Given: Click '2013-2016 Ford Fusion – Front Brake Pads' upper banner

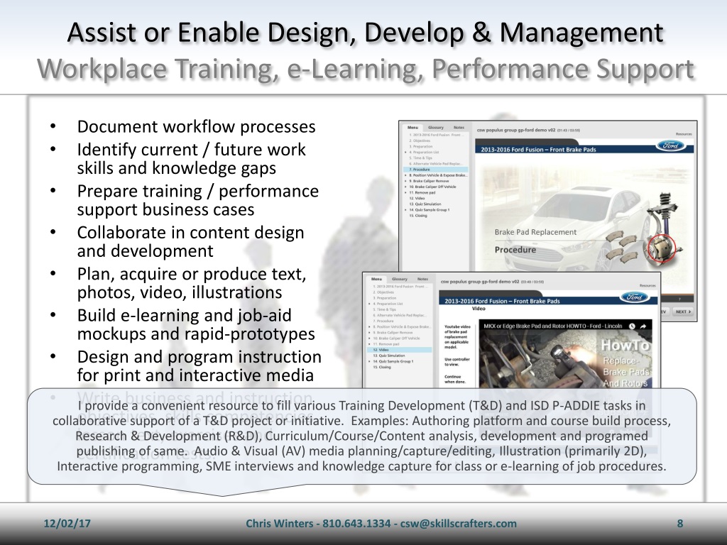Looking at the screenshot, I should [538, 150].
